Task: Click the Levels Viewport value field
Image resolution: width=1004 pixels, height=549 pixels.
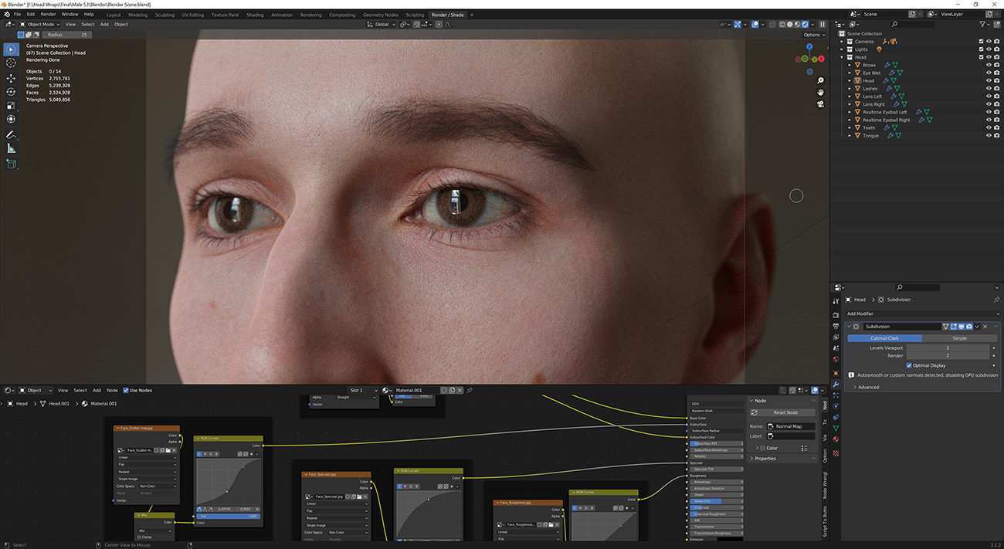Action: click(x=948, y=348)
